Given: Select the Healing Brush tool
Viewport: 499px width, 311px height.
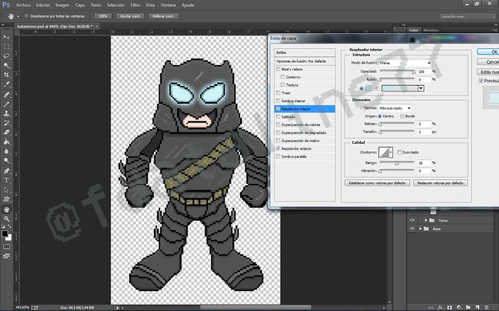Looking at the screenshot, I should (x=6, y=95).
